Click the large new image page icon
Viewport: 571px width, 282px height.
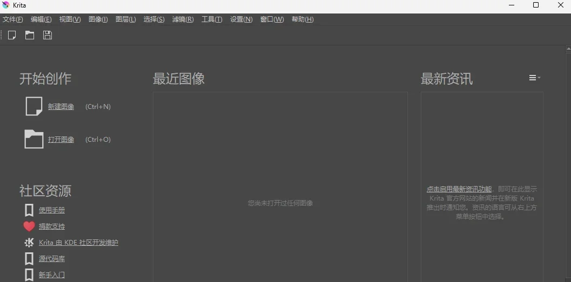tap(34, 106)
